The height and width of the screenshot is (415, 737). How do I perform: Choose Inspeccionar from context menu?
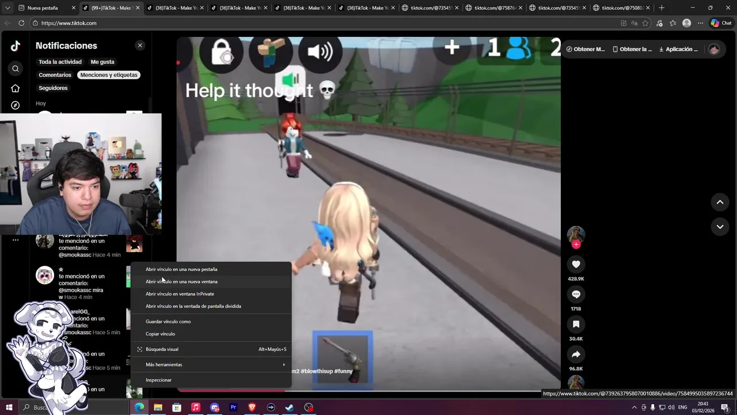click(x=211, y=380)
